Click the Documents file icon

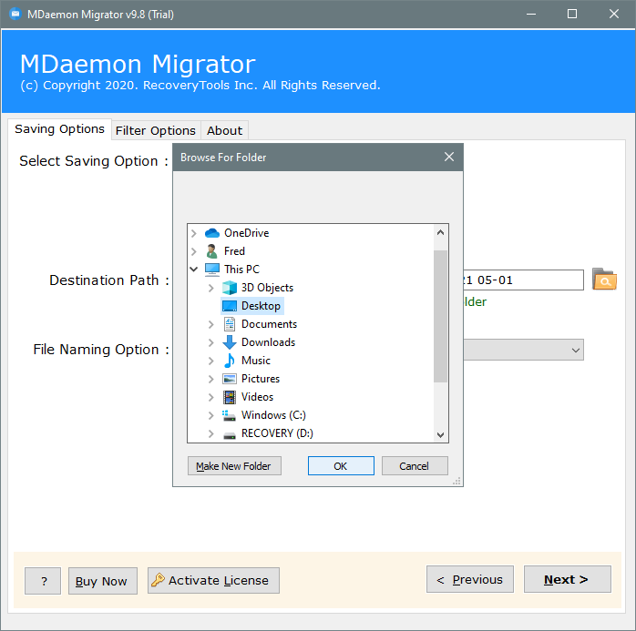230,324
